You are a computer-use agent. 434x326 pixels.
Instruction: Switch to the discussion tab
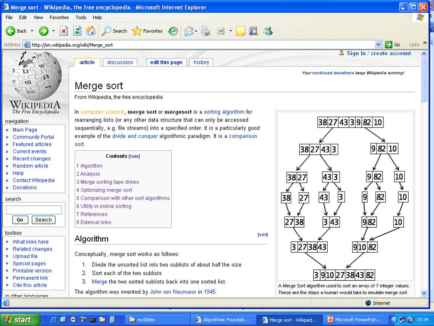click(x=120, y=62)
